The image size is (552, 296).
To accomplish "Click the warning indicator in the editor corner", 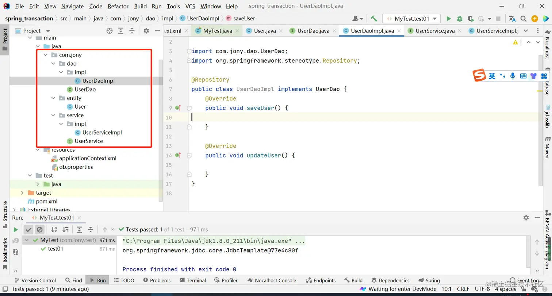I will pyautogui.click(x=518, y=42).
